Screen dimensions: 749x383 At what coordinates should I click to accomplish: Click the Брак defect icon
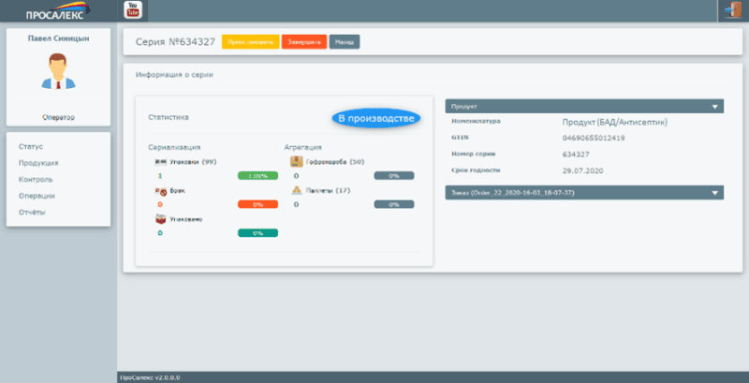click(x=160, y=190)
